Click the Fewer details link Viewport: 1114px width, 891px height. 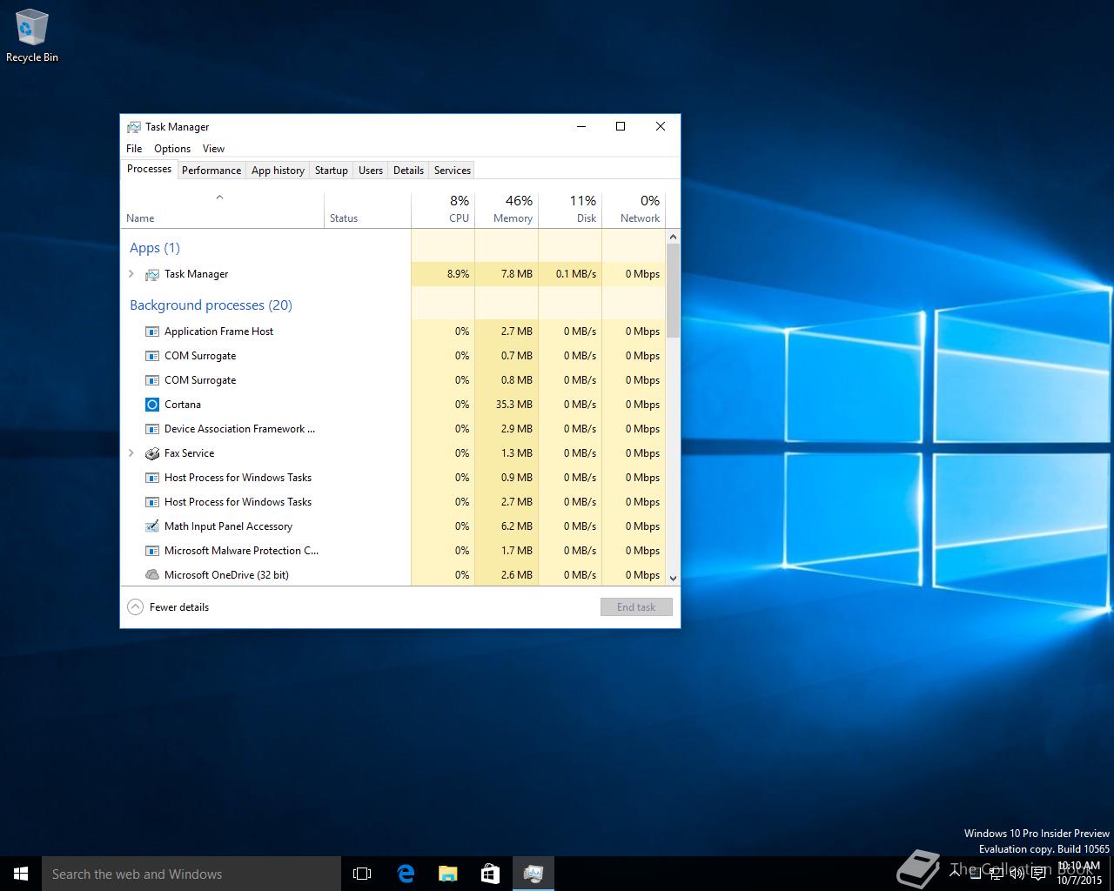point(179,607)
